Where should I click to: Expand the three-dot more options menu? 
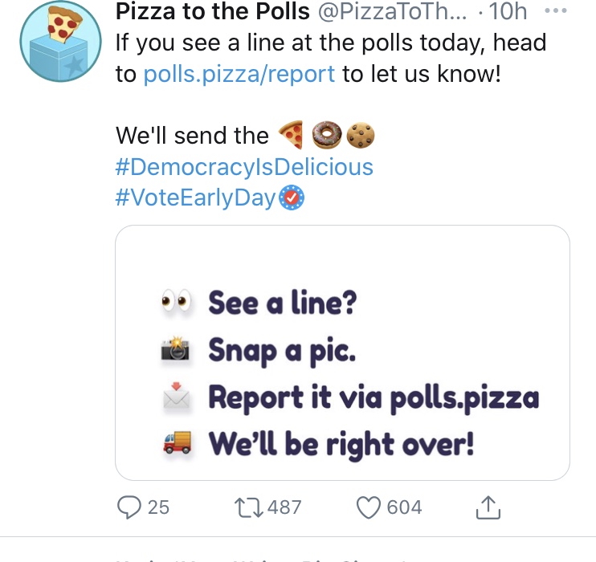click(555, 13)
